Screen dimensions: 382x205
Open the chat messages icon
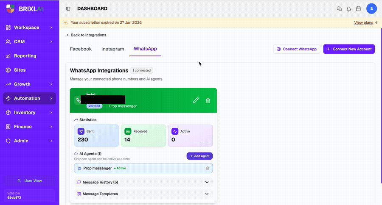click(339, 9)
